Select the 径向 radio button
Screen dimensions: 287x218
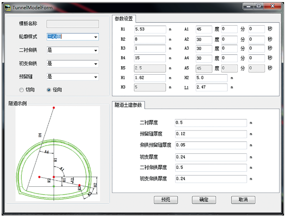[49, 90]
